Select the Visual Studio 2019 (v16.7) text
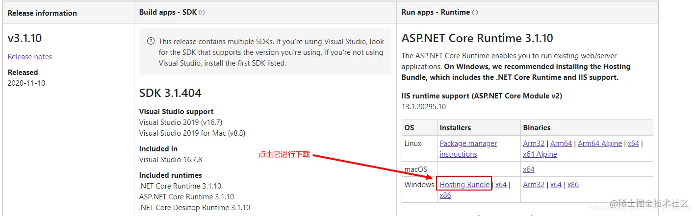The image size is (696, 216). (x=180, y=122)
